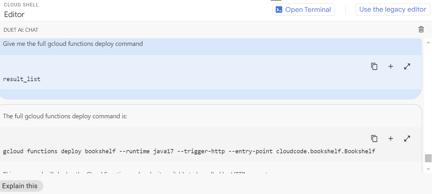Click the chat scrollbar thumb
The height and width of the screenshot is (194, 432).
[x=428, y=158]
